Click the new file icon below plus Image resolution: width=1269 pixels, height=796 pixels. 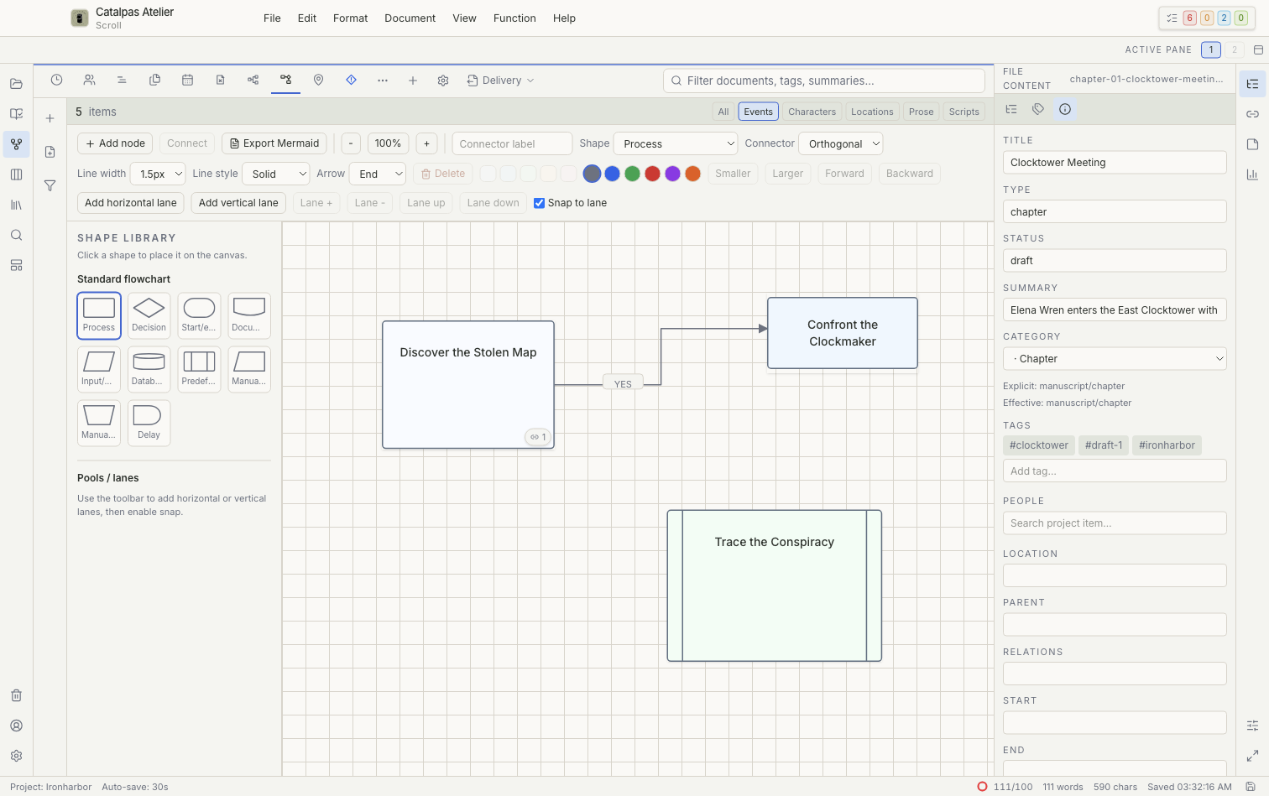tap(50, 152)
